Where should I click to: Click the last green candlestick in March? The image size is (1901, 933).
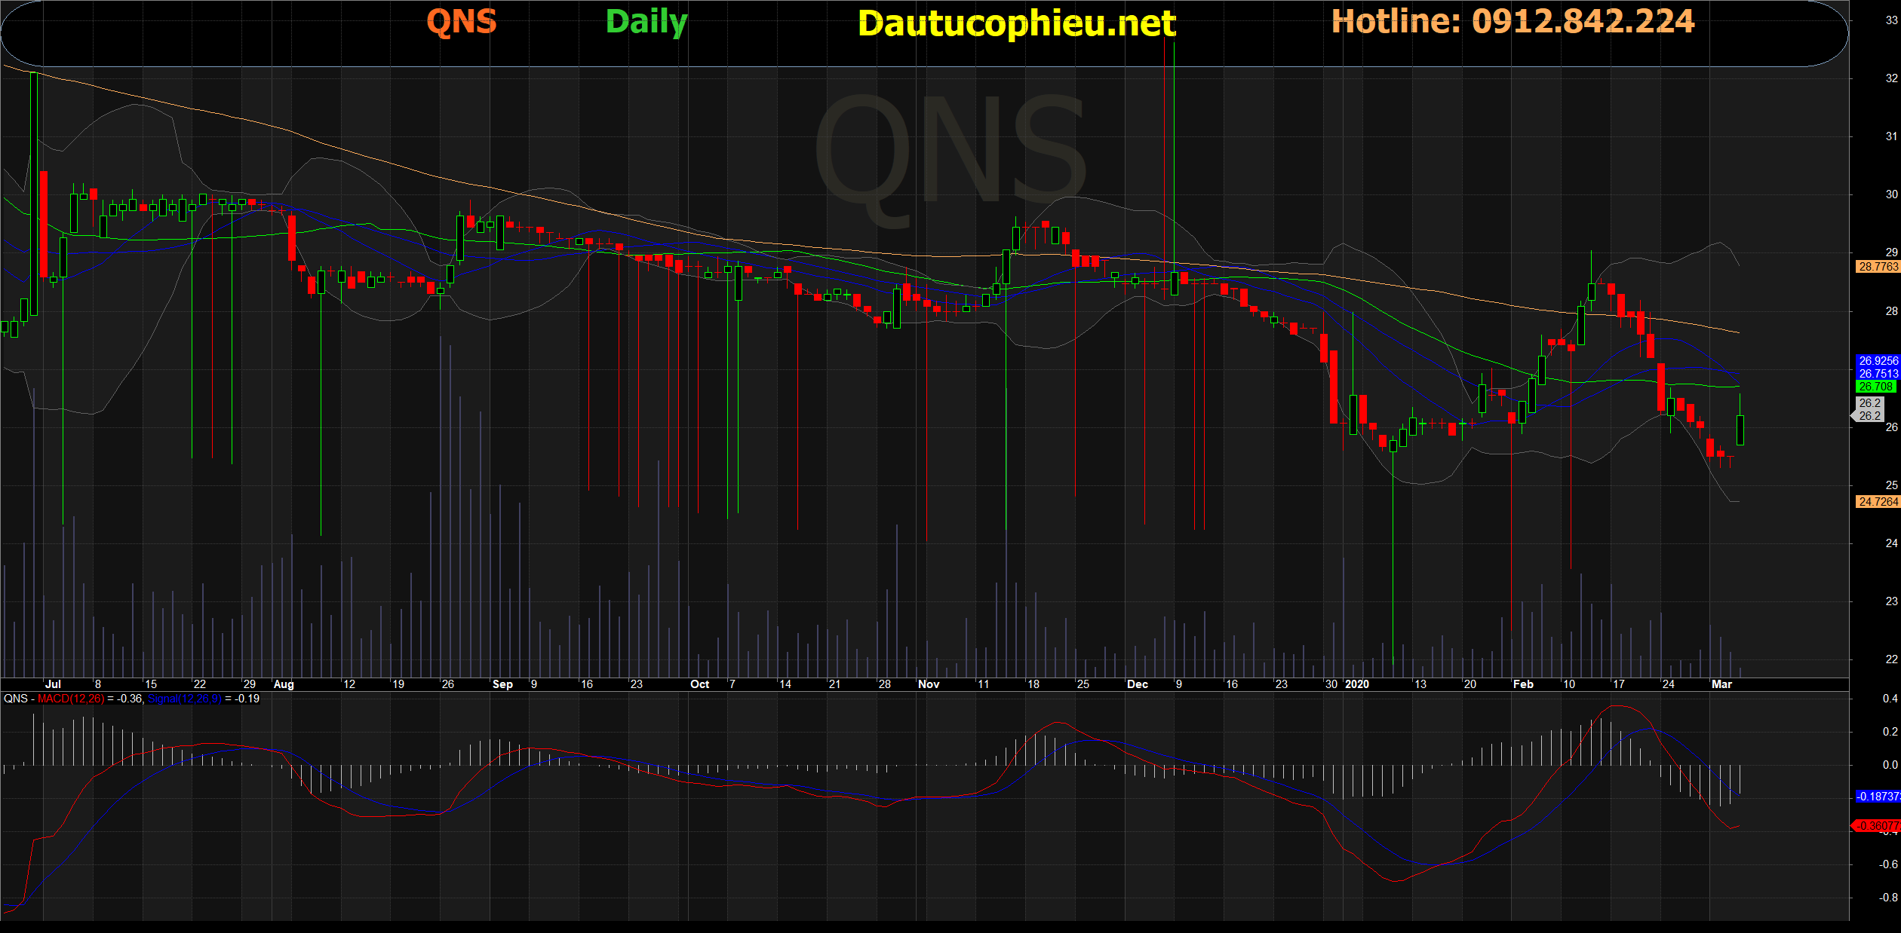tap(1740, 430)
